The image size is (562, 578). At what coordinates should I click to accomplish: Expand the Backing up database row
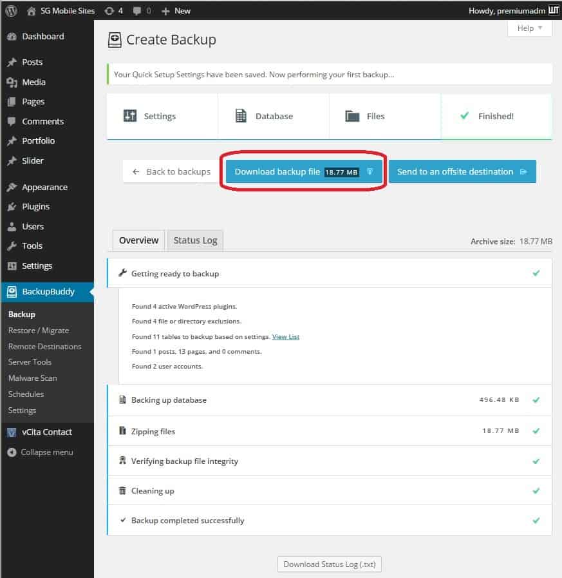tap(330, 400)
